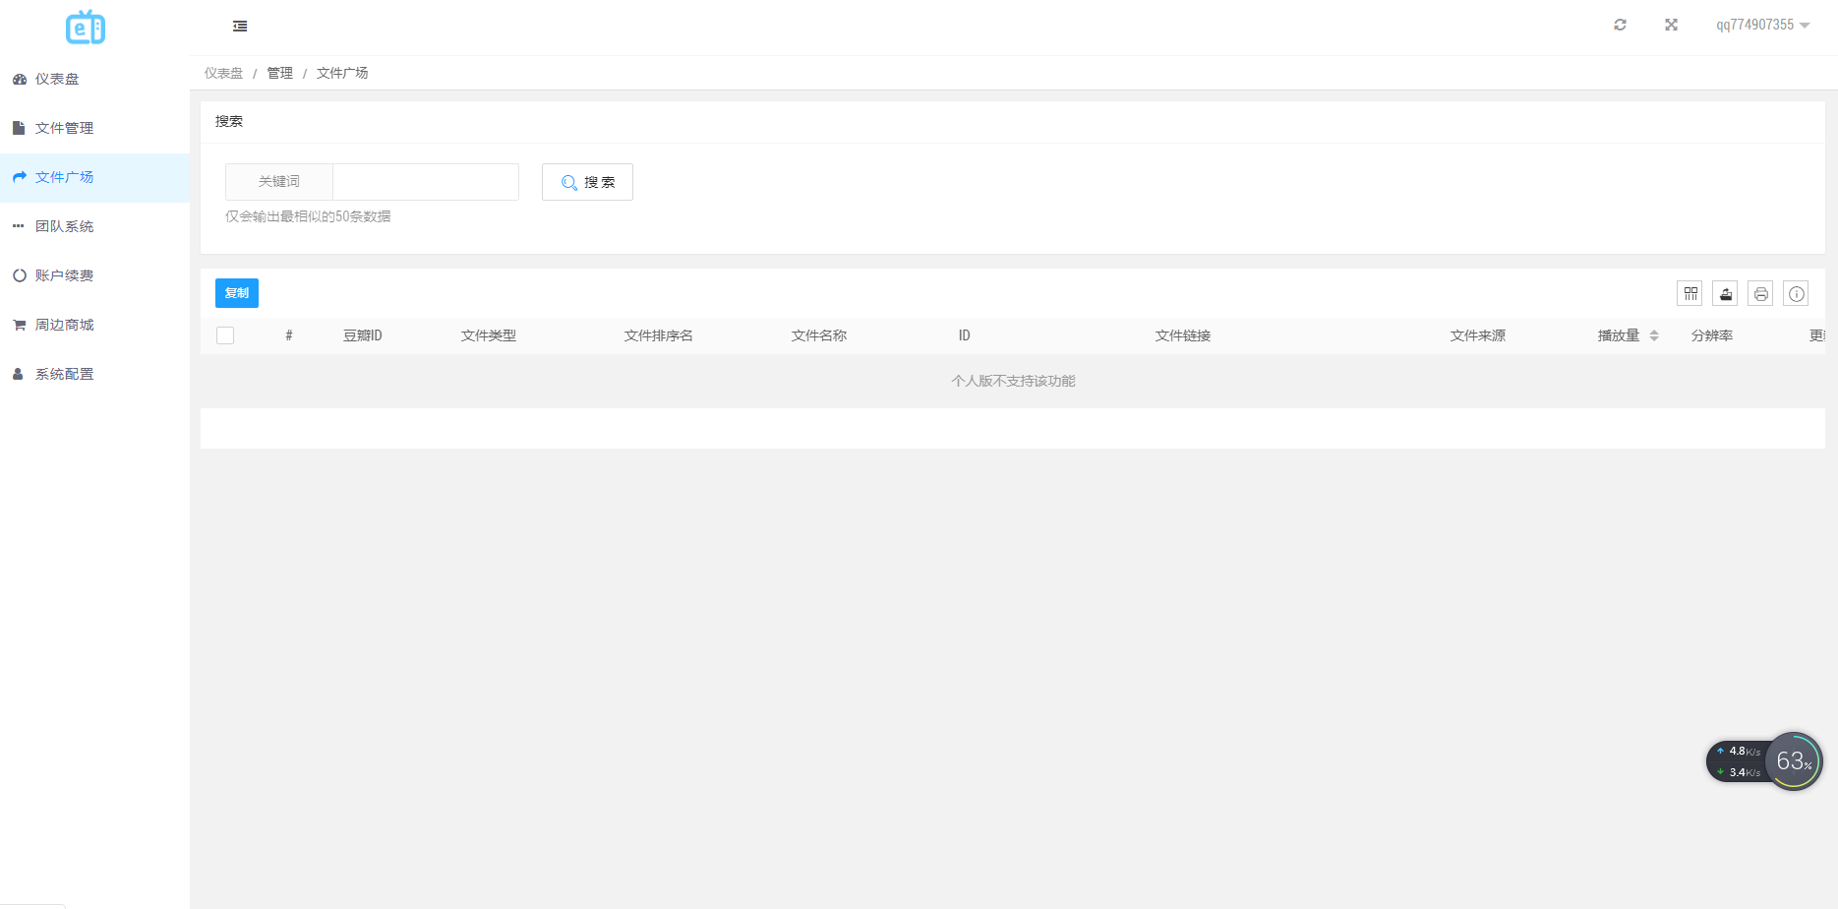Open 账户续费 in the sidebar
The image size is (1838, 909).
click(94, 275)
